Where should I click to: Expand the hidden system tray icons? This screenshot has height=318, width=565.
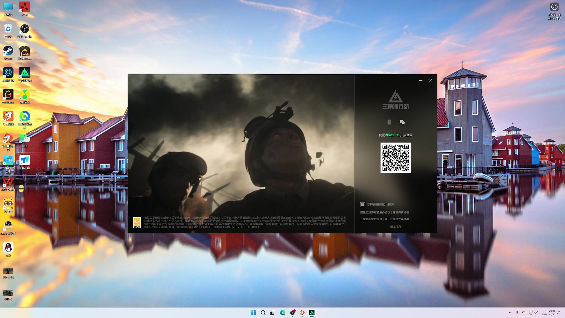click(x=510, y=313)
